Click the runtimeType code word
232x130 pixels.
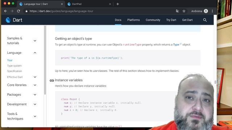coord(132,44)
